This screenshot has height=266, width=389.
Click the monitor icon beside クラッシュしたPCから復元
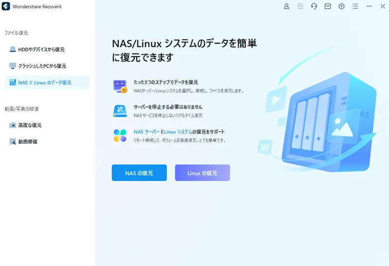coord(13,66)
